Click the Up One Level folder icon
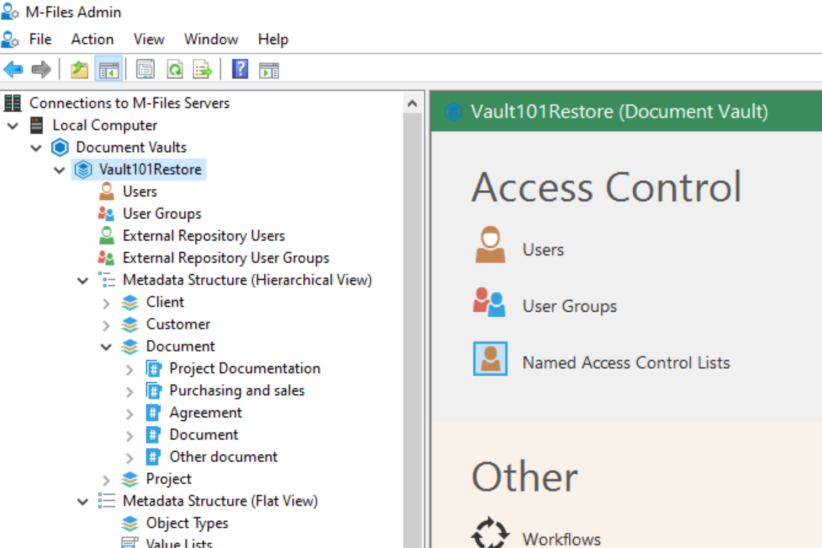This screenshot has height=548, width=822. click(79, 70)
